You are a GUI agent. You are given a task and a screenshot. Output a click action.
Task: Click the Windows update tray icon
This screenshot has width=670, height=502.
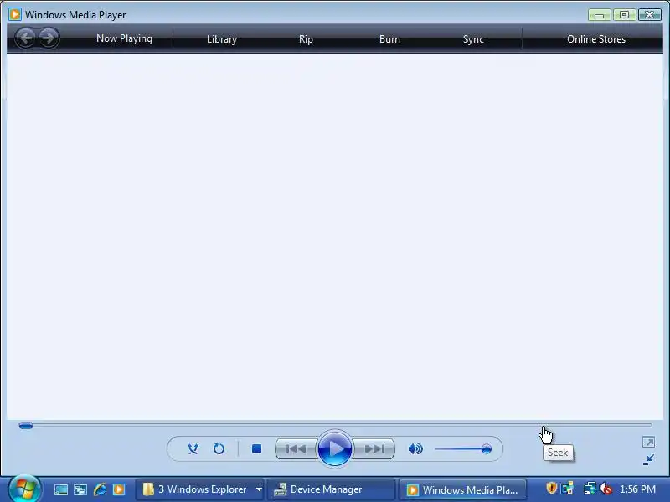pos(567,488)
